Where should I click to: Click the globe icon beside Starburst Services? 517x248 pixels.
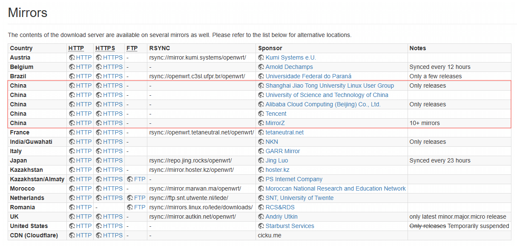(x=261, y=226)
